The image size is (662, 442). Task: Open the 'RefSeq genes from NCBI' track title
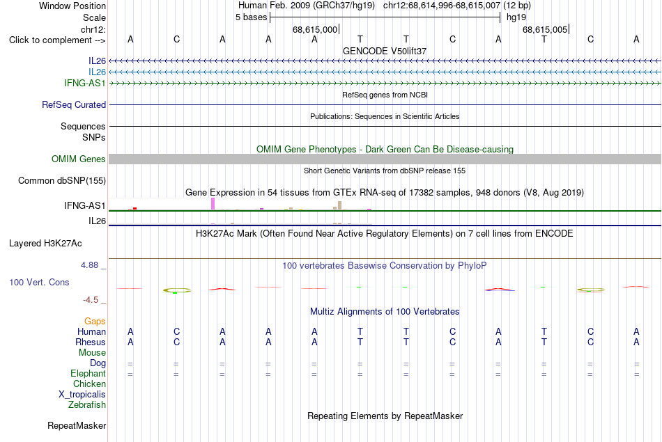(385, 95)
